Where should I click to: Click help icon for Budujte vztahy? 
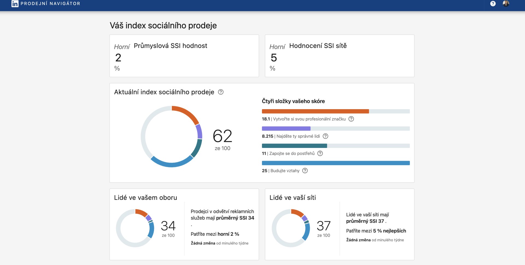tap(305, 171)
